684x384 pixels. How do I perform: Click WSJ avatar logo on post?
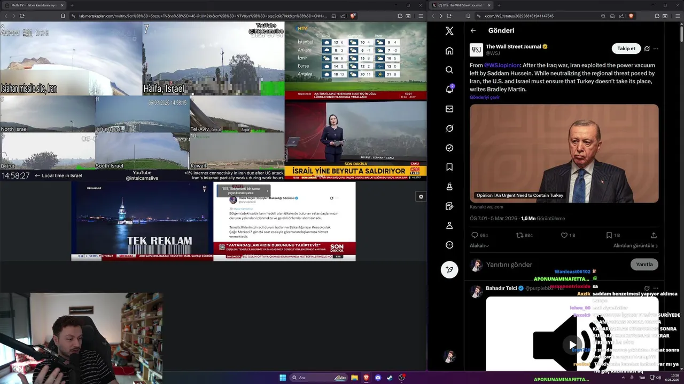[476, 50]
